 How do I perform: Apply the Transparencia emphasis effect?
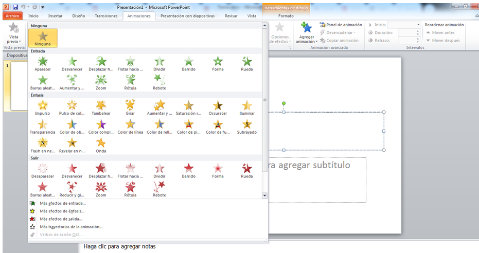click(43, 127)
